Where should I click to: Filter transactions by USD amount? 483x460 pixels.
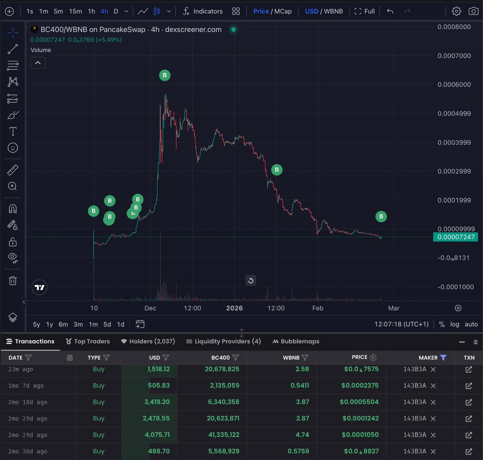(x=166, y=357)
